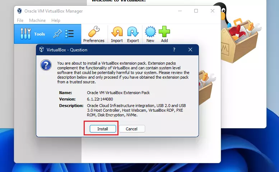Screen dimensions: 279x172
Task: Close the VirtualBox Manager window
Action: tap(213, 11)
